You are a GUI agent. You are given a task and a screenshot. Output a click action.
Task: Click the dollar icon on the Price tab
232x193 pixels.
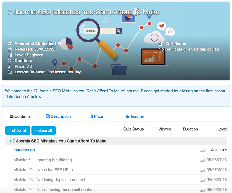pyautogui.click(x=92, y=116)
